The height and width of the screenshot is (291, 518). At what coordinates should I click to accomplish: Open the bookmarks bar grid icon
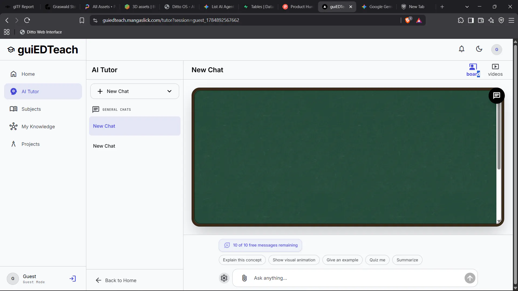pos(7,32)
